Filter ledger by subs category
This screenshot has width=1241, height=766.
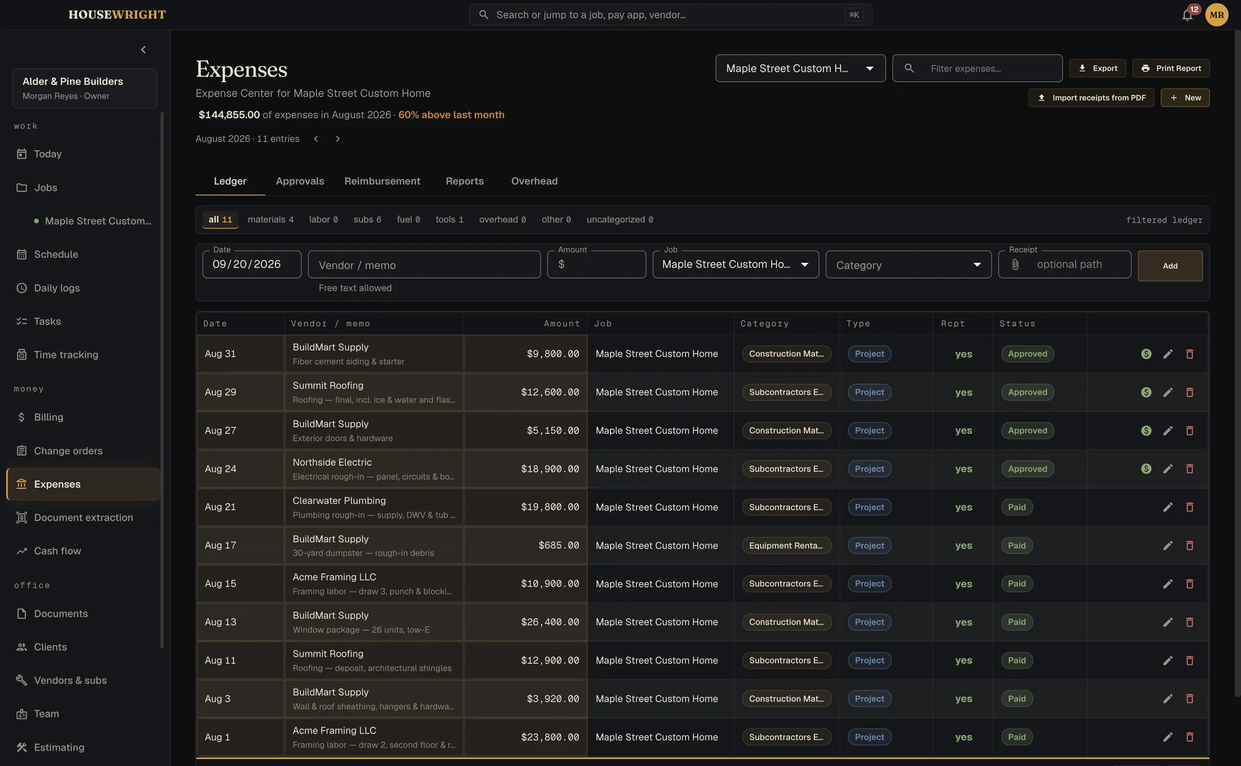click(367, 219)
